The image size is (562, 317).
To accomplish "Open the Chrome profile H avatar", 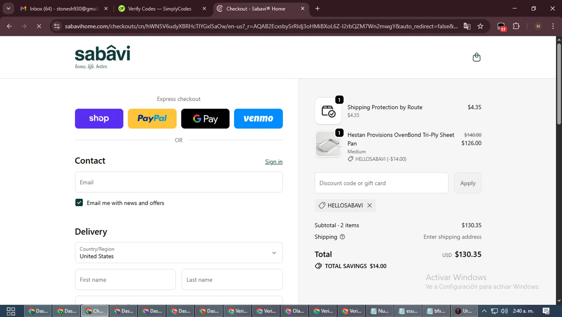I will [538, 26].
